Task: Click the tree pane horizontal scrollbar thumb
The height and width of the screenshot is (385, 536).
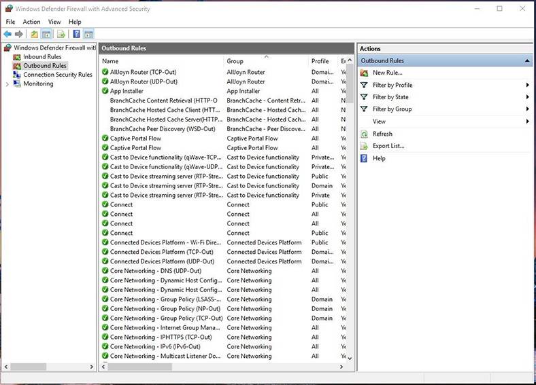Action: coord(28,367)
